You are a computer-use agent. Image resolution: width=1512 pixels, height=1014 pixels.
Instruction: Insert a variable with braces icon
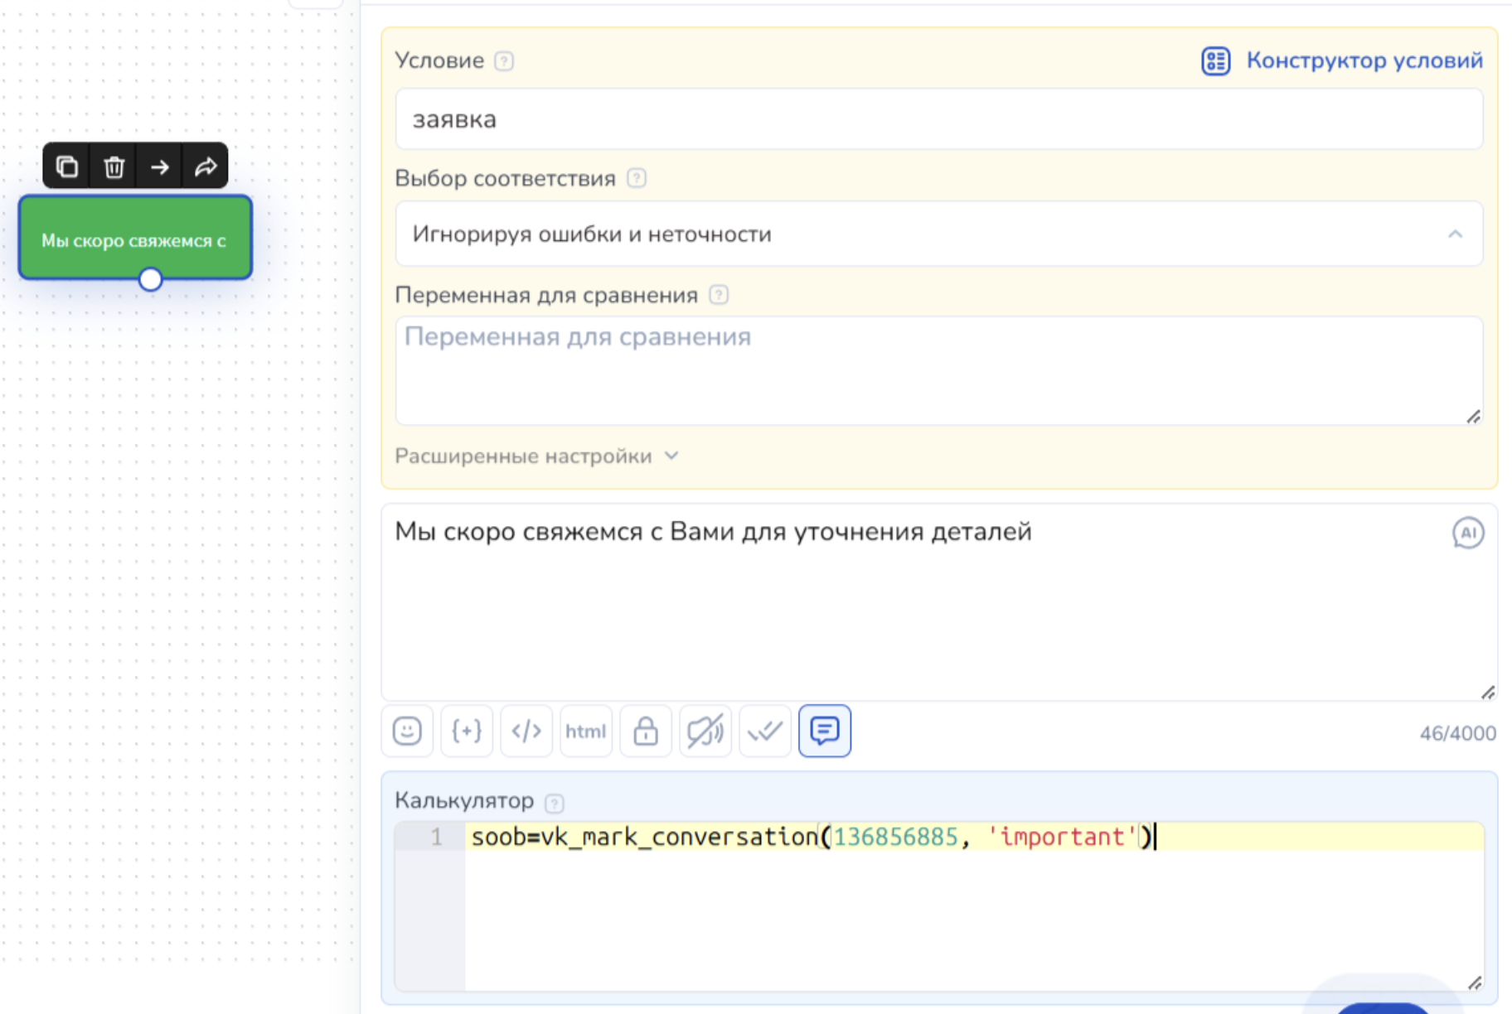[x=467, y=731]
